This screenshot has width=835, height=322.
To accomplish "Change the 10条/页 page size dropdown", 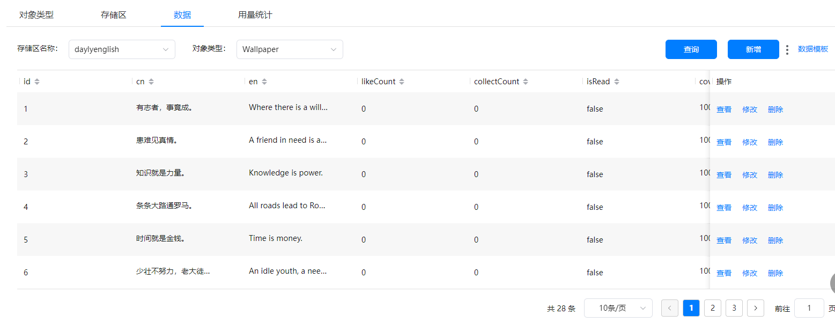I will (618, 308).
